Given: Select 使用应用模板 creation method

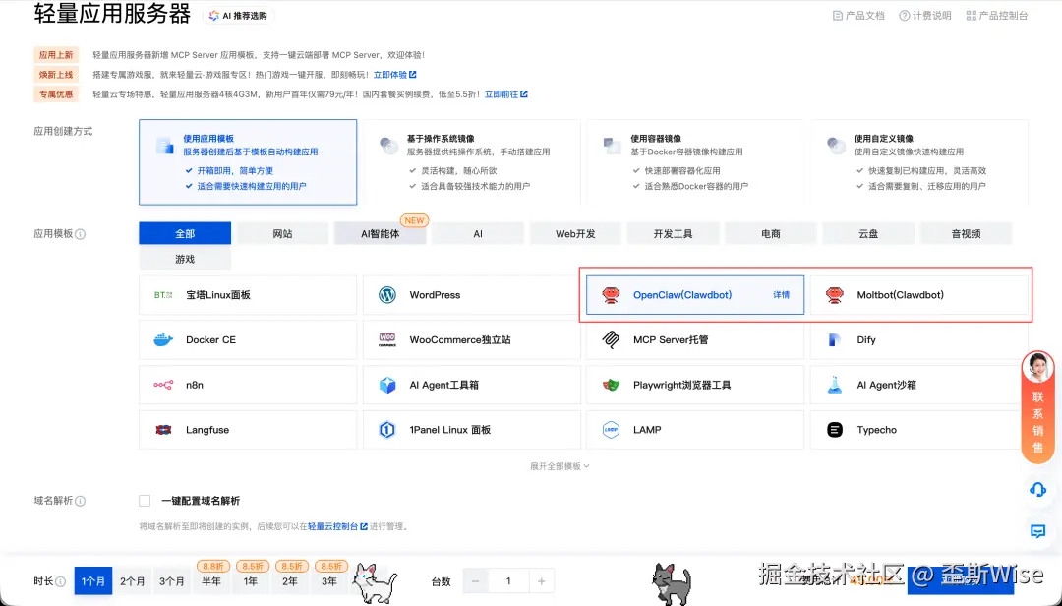Looking at the screenshot, I should pyautogui.click(x=248, y=162).
